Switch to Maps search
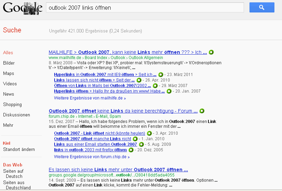 tap(8, 74)
